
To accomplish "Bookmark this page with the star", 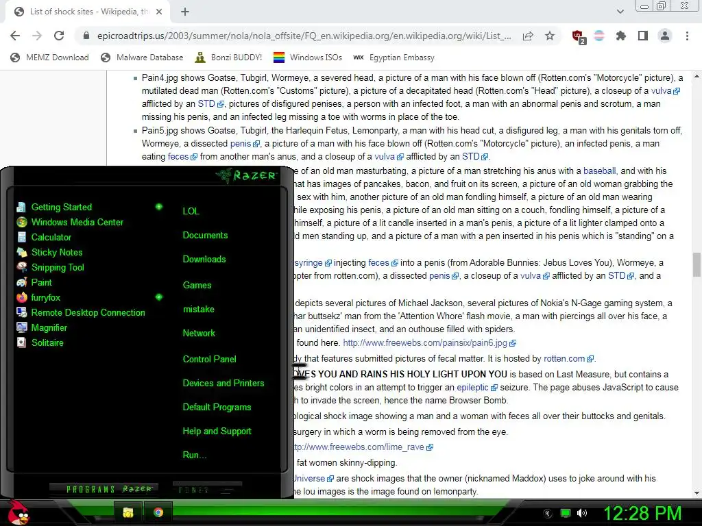I will (x=550, y=36).
